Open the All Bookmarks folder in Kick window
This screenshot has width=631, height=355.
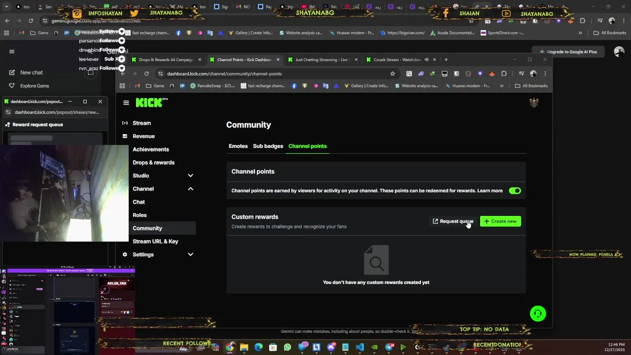coord(531,86)
